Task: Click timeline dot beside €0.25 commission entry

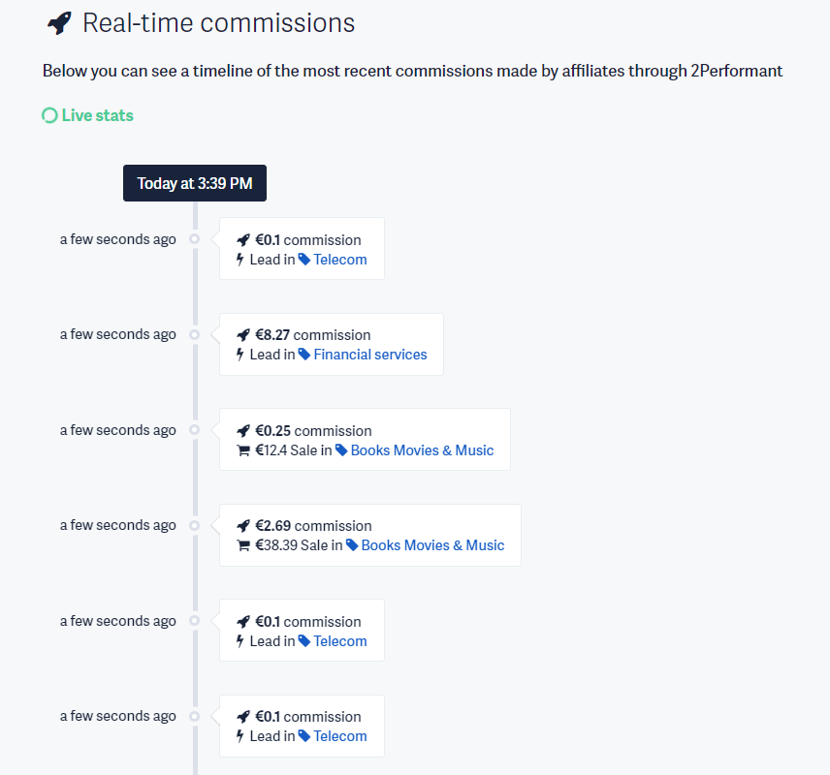Action: 195,429
